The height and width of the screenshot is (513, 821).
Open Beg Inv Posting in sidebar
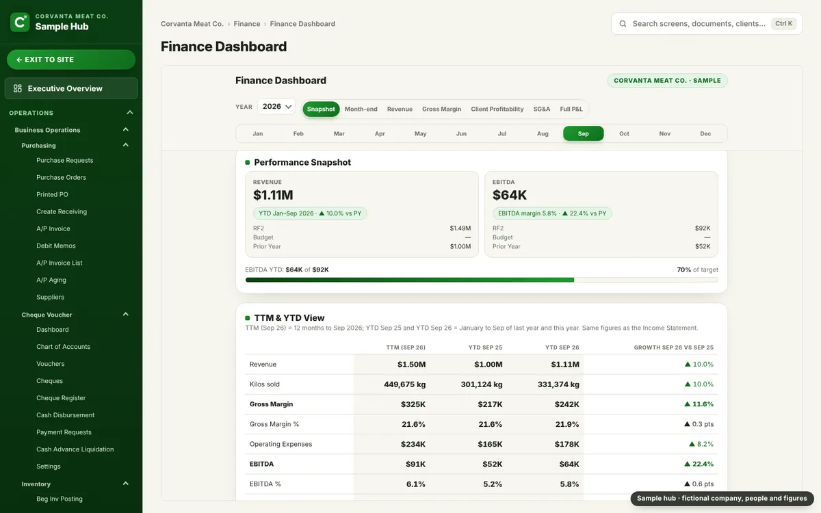(x=60, y=499)
